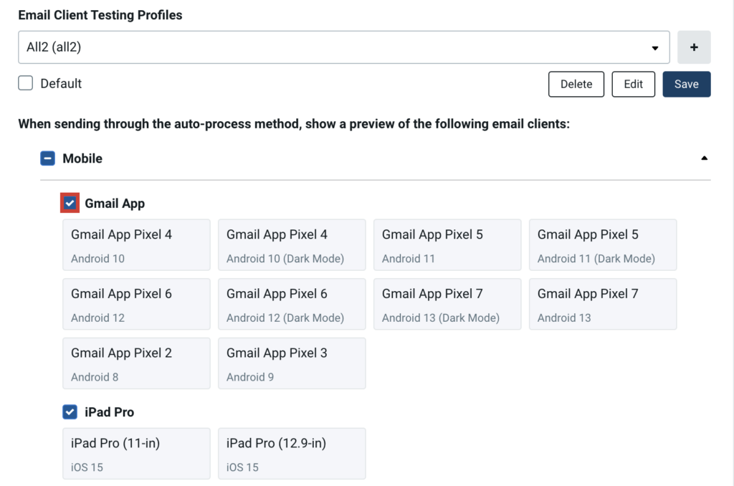The height and width of the screenshot is (486, 734).
Task: Click the iPad Pro 11-inch iOS 15 card
Action: pyautogui.click(x=136, y=453)
